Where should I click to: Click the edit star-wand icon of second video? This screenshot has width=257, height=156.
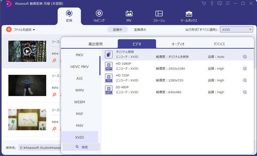[x=54, y=94]
